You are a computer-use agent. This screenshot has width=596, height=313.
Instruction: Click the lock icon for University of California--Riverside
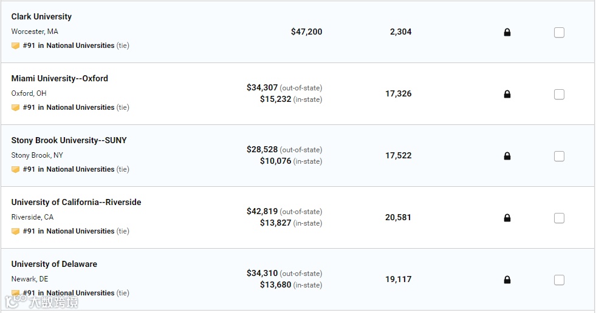pyautogui.click(x=507, y=218)
